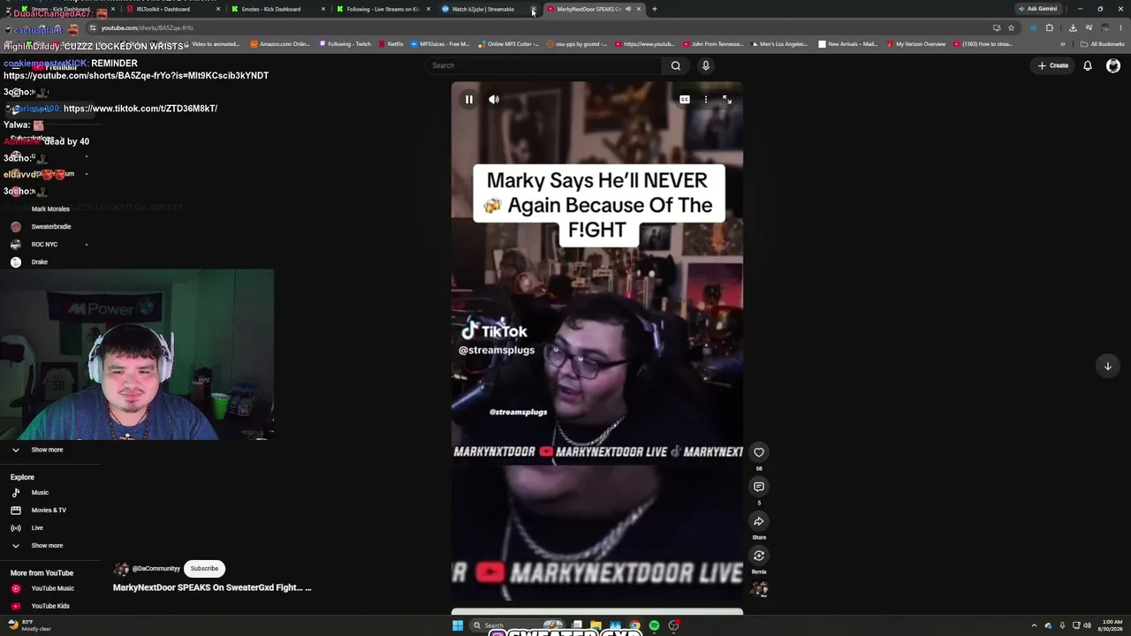Open the DaCommunityy channel link
Screen dimensions: 1131x636
(x=156, y=569)
